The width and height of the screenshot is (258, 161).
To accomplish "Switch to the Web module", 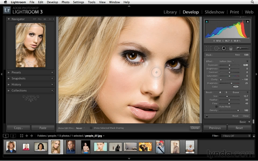I will [249, 12].
